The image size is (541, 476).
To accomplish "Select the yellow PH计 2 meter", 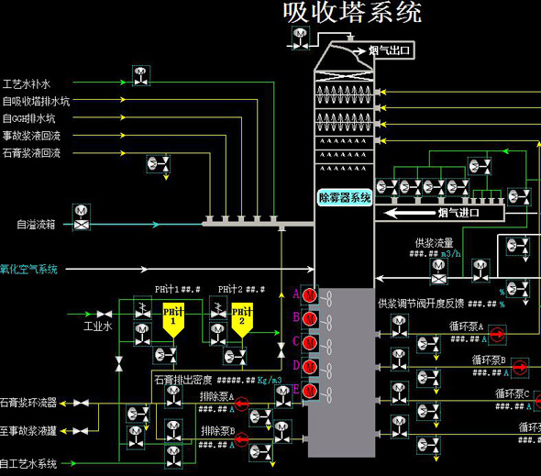I will [242, 320].
